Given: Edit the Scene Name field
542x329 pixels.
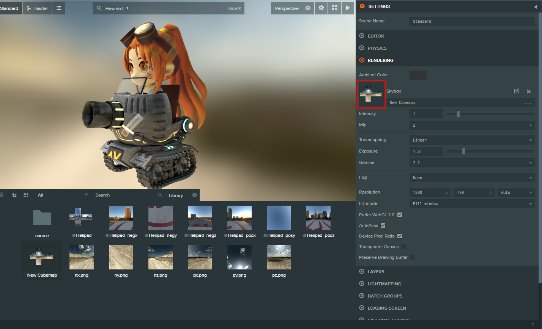Looking at the screenshot, I should pos(472,21).
